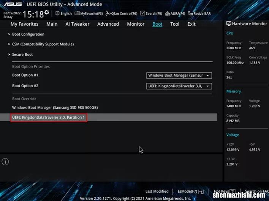Open the date and time settings gear icon
The image size is (269, 201).
pyautogui.click(x=47, y=13)
